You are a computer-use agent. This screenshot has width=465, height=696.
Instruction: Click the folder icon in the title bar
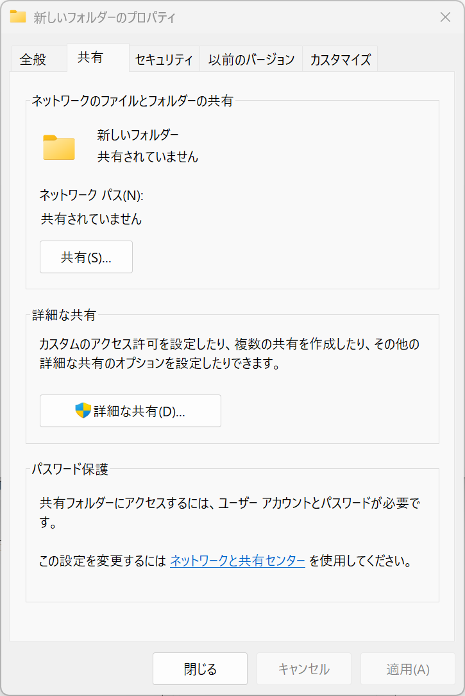tap(18, 17)
